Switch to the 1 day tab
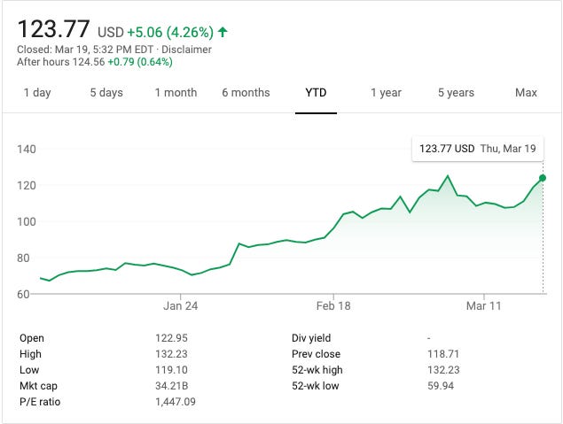Screen dimensions: 563x424 [37, 93]
